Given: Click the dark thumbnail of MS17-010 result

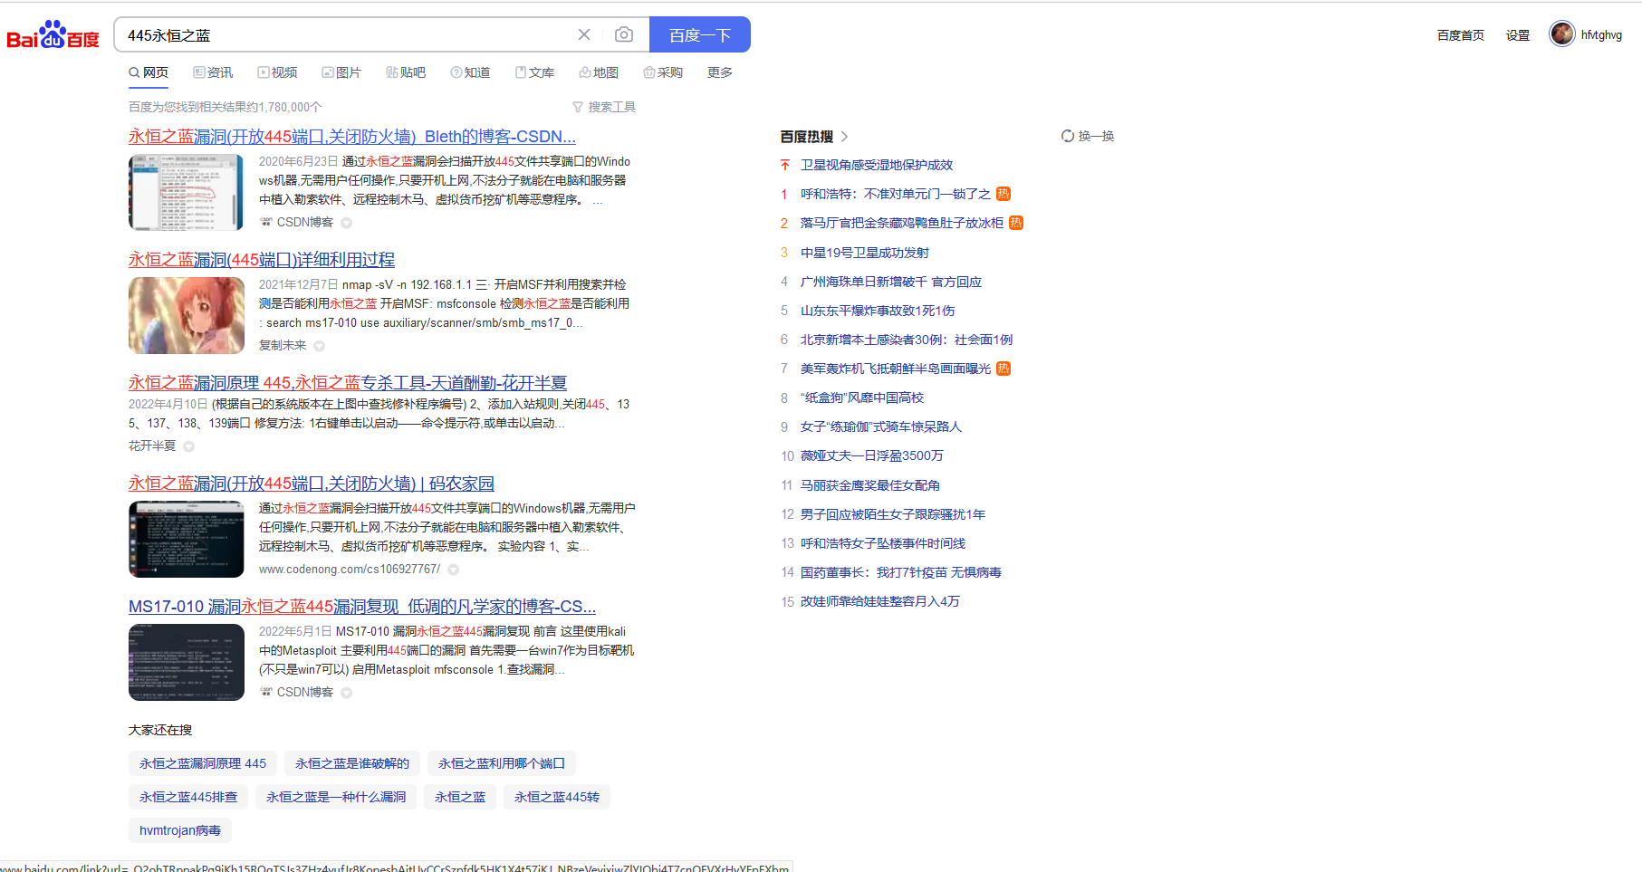Looking at the screenshot, I should [187, 662].
